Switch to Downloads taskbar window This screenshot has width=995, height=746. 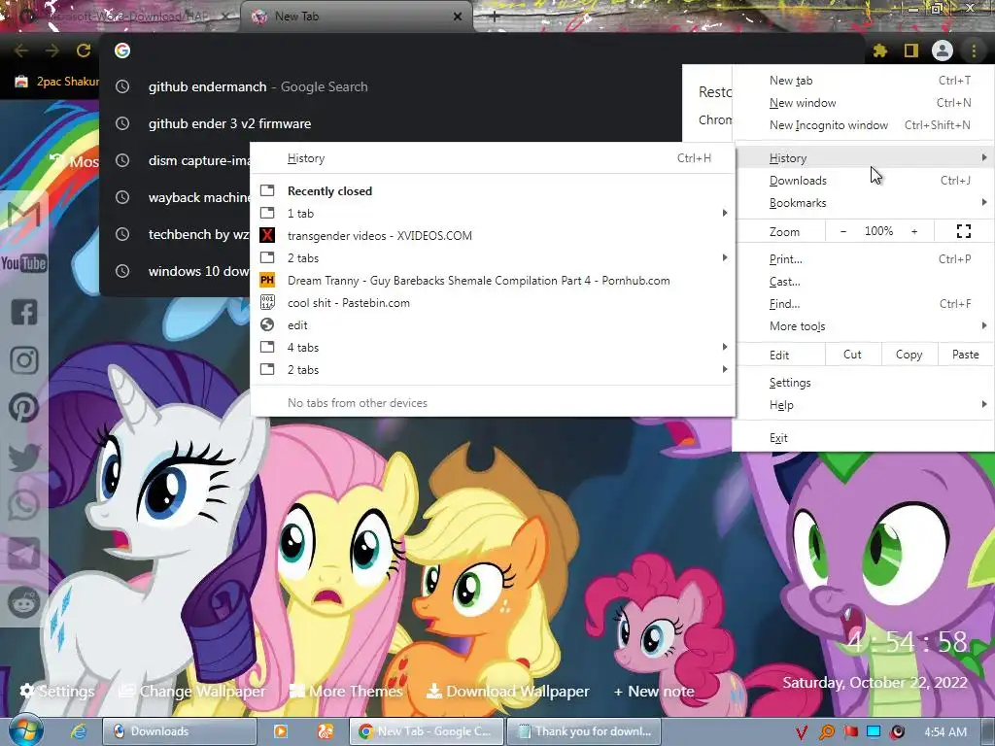(180, 731)
